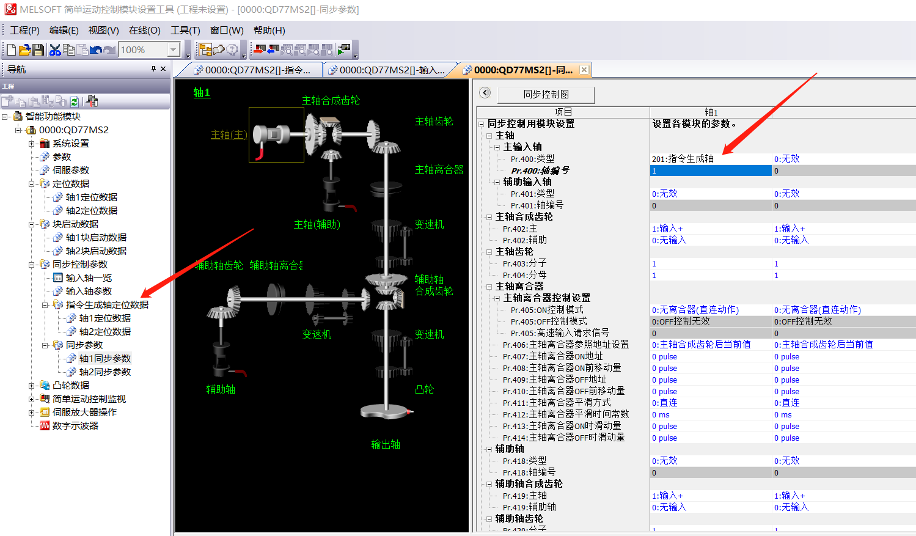Toggle the pin on the 导航 panel

153,69
